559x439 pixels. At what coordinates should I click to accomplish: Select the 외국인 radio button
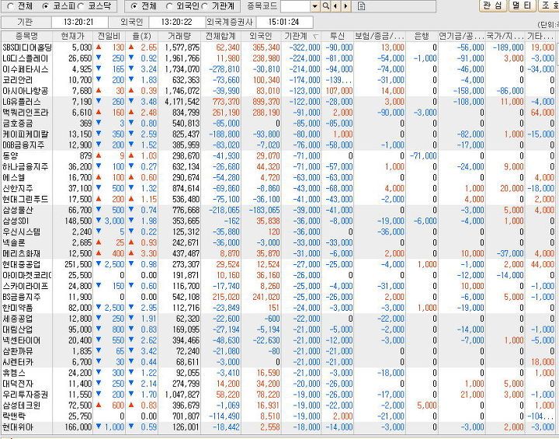169,6
